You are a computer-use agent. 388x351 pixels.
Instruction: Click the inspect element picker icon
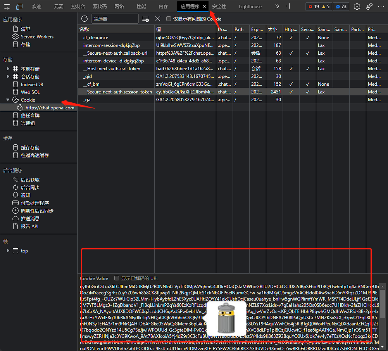click(7, 7)
